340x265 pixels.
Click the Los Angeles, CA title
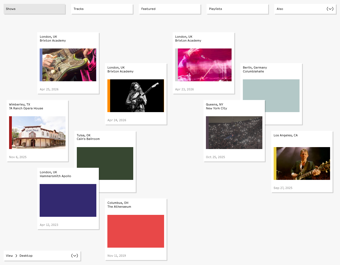coord(285,135)
